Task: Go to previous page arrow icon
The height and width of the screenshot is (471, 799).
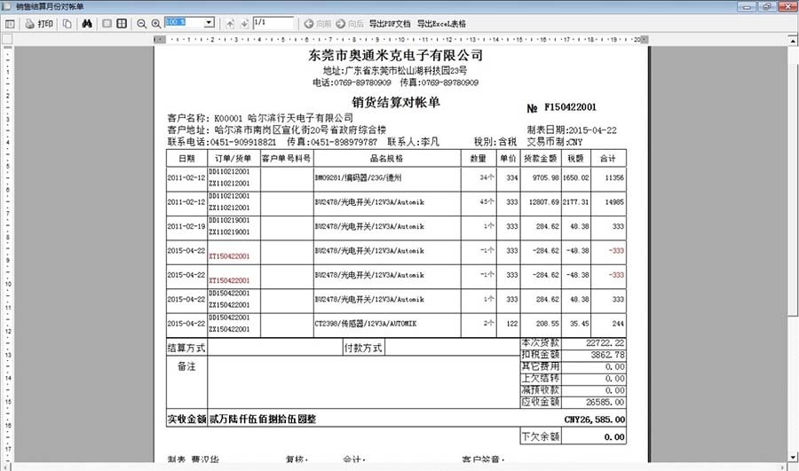Action: [x=230, y=23]
